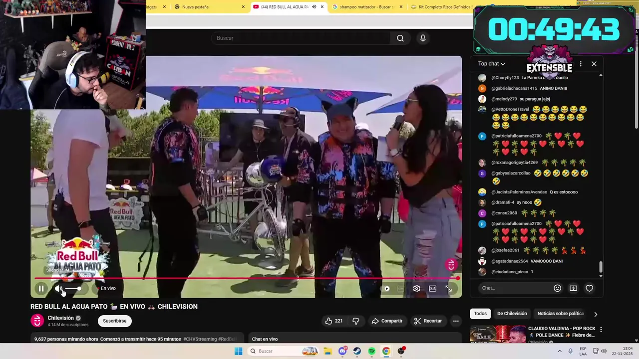Like the video (221 likes)
The height and width of the screenshot is (359, 639).
pyautogui.click(x=333, y=321)
